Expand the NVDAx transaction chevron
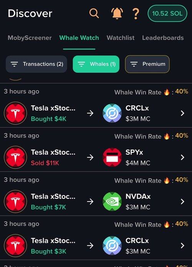The width and height of the screenshot is (192, 267). tap(182, 201)
